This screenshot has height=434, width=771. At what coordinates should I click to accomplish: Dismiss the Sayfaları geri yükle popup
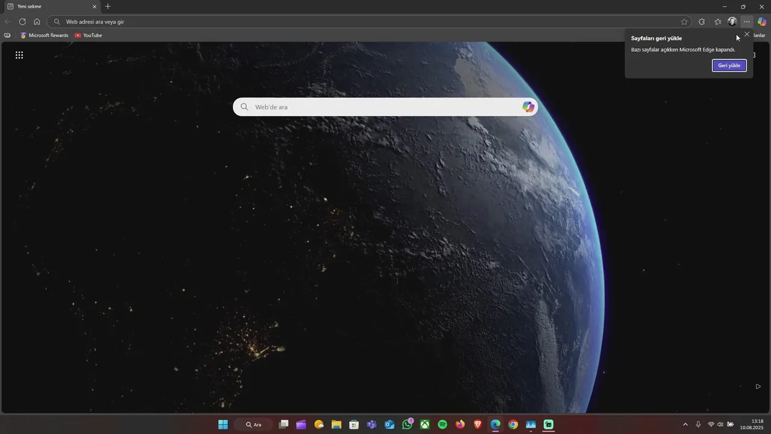[x=747, y=34]
